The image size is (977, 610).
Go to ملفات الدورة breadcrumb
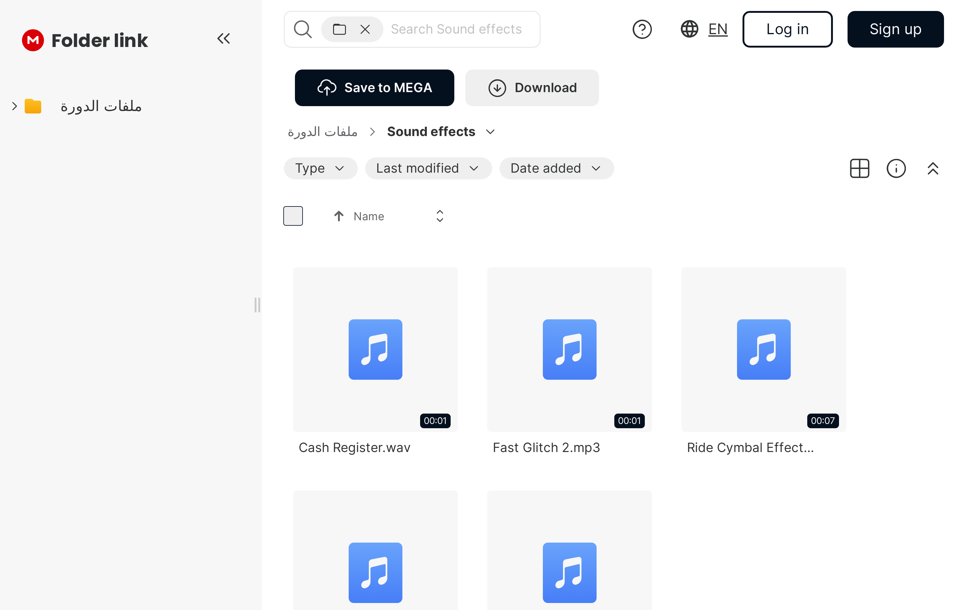click(322, 132)
